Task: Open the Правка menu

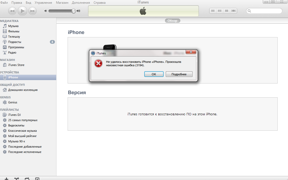Action: pyautogui.click(x=17, y=3)
